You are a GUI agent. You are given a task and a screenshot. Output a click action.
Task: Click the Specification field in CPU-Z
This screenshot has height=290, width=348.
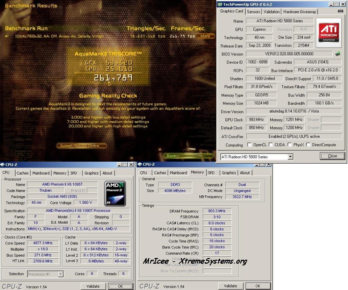pyautogui.click(x=78, y=211)
